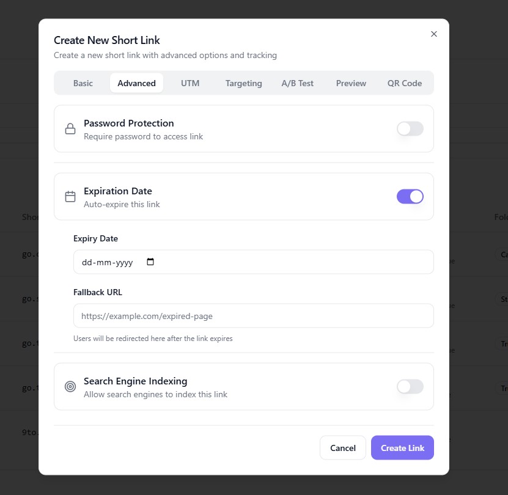The width and height of the screenshot is (508, 495).
Task: Click the calendar icon beside Expiration Date
Action: pos(70,196)
